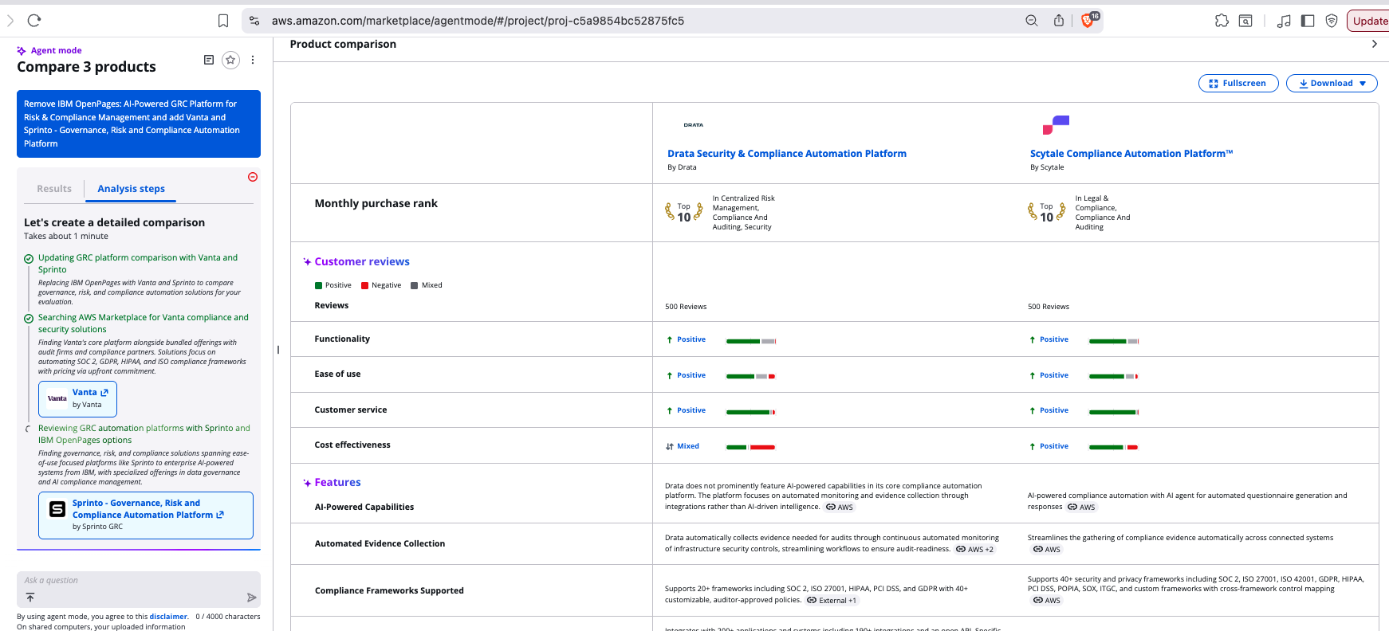Viewport: 1389px width, 631px height.
Task: Click the upload file icon in the question box
Action: pyautogui.click(x=30, y=598)
